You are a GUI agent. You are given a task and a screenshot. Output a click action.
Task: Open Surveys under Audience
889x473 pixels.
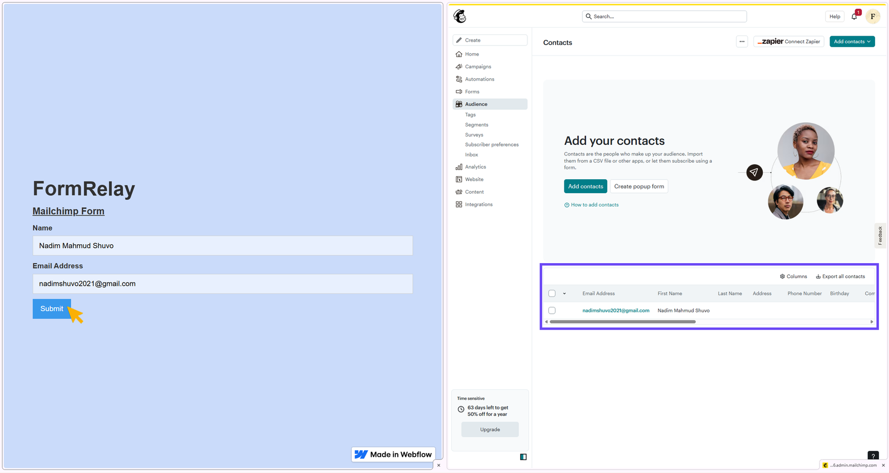point(474,135)
